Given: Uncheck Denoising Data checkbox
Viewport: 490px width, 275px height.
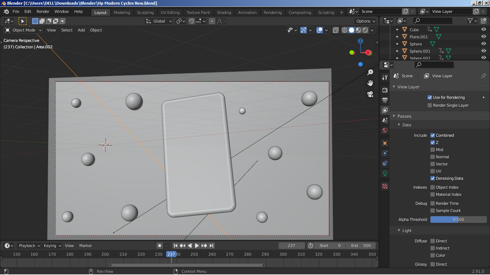Looking at the screenshot, I should pyautogui.click(x=432, y=178).
